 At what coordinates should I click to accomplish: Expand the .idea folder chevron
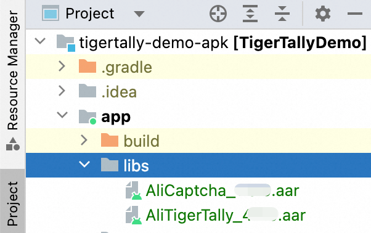pos(62,91)
